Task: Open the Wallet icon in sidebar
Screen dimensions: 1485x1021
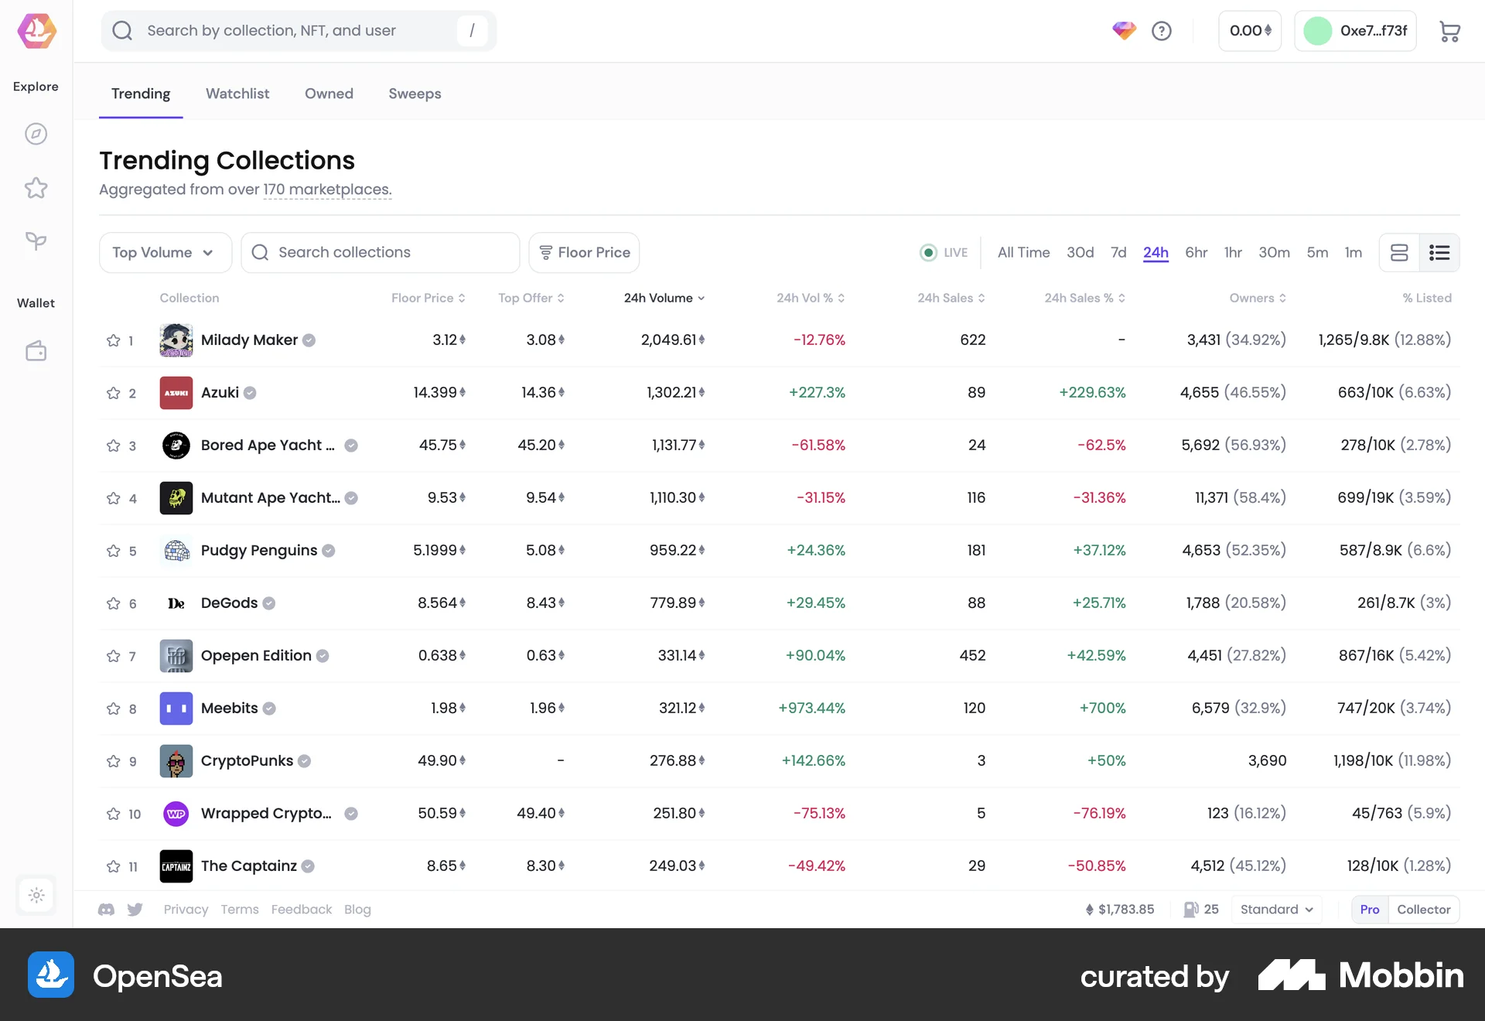Action: (36, 350)
